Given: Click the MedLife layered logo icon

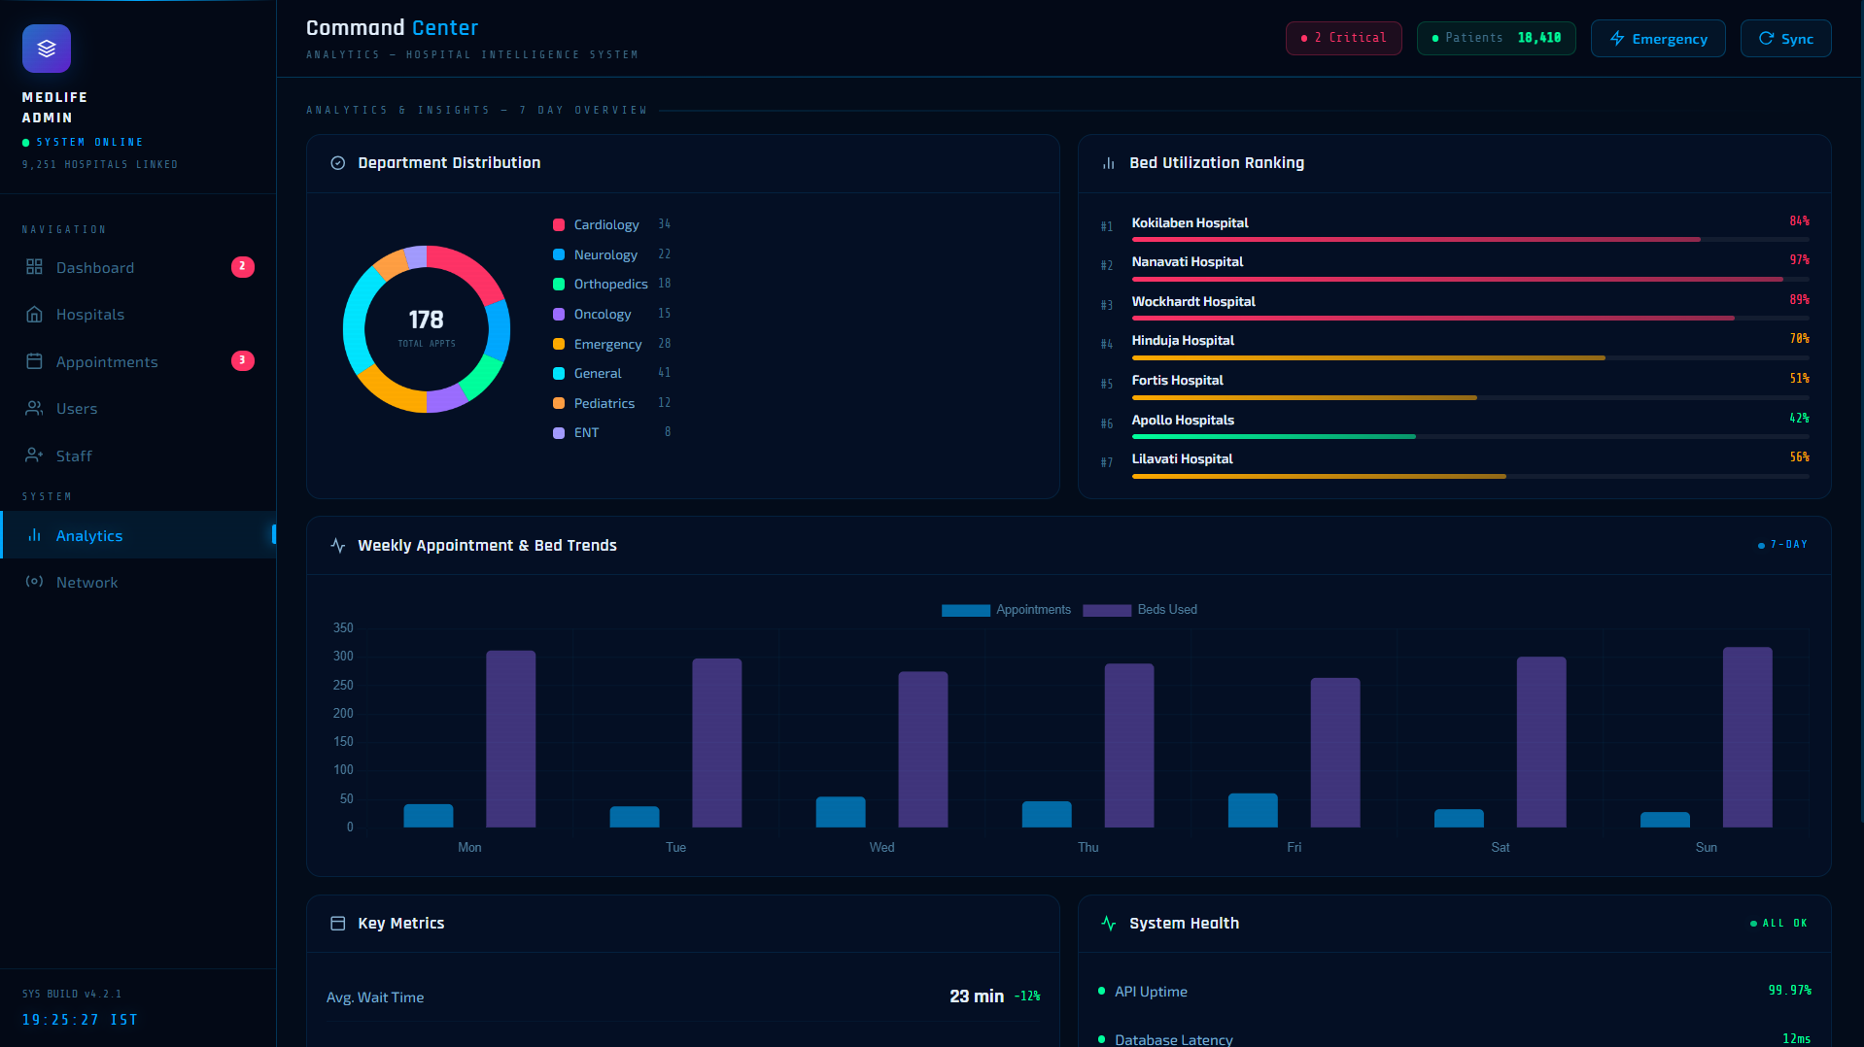Looking at the screenshot, I should pyautogui.click(x=47, y=49).
